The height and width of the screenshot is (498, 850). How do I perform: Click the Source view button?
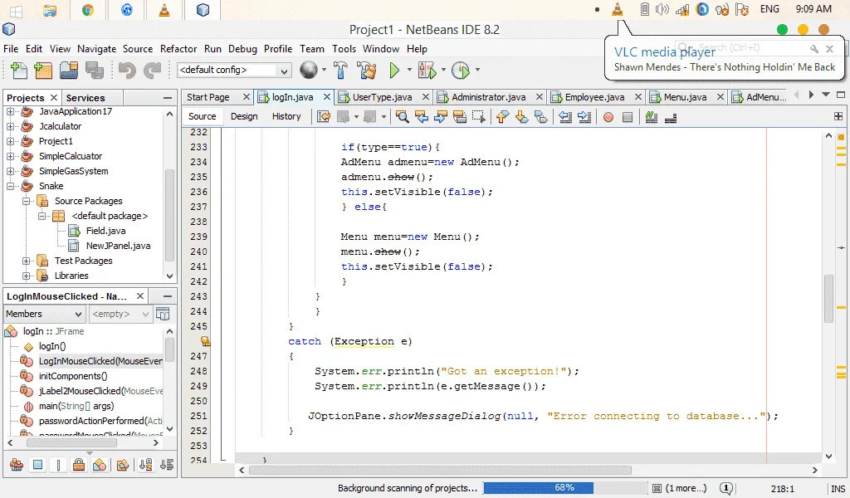click(x=203, y=116)
